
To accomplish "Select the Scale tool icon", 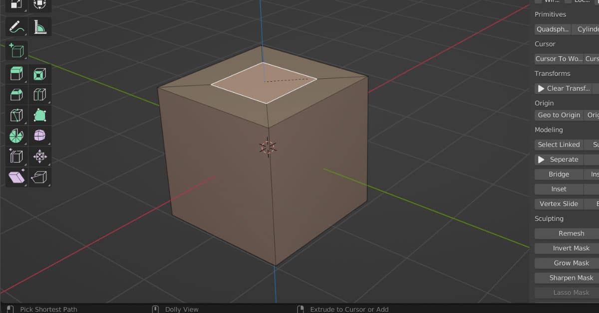I will click(x=16, y=4).
